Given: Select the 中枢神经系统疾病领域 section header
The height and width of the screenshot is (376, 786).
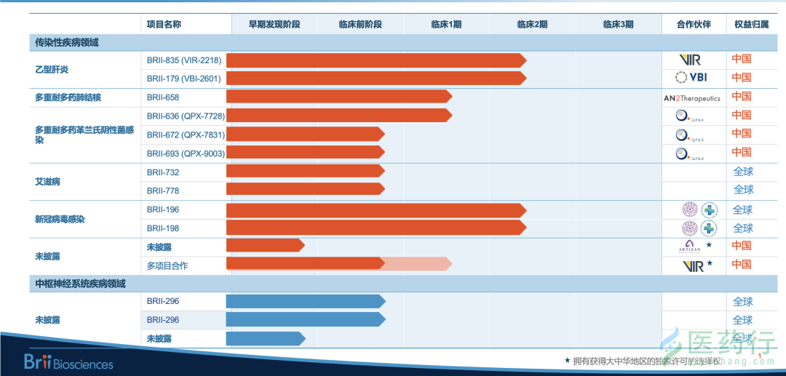Looking at the screenshot, I should point(80,283).
